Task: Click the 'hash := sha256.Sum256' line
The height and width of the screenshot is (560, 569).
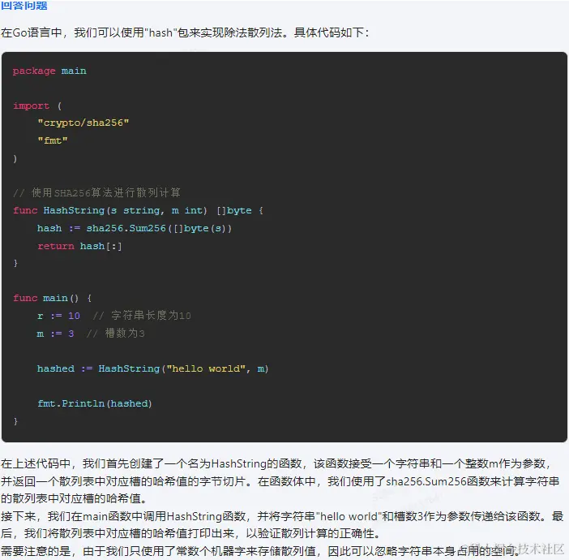Action: point(135,228)
